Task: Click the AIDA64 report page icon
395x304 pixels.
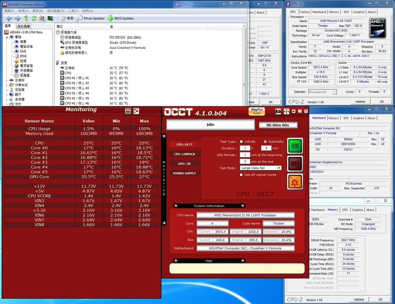Action: point(63,18)
